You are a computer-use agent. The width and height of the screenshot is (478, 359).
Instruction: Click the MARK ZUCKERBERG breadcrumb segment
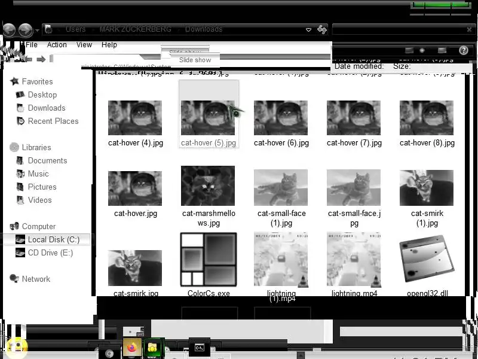[x=136, y=29]
